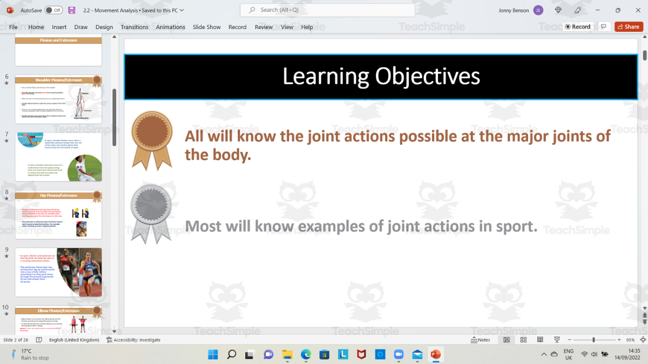Click 'Slide 2 of 26' status text

tap(16, 340)
